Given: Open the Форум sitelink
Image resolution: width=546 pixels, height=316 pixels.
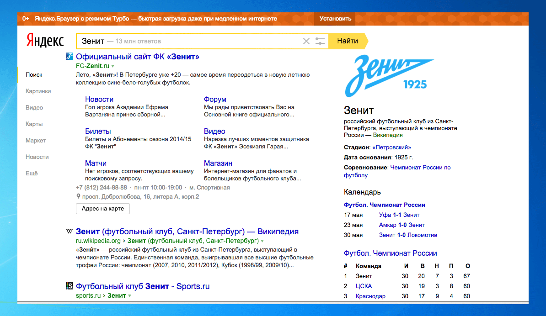Looking at the screenshot, I should click(x=215, y=100).
